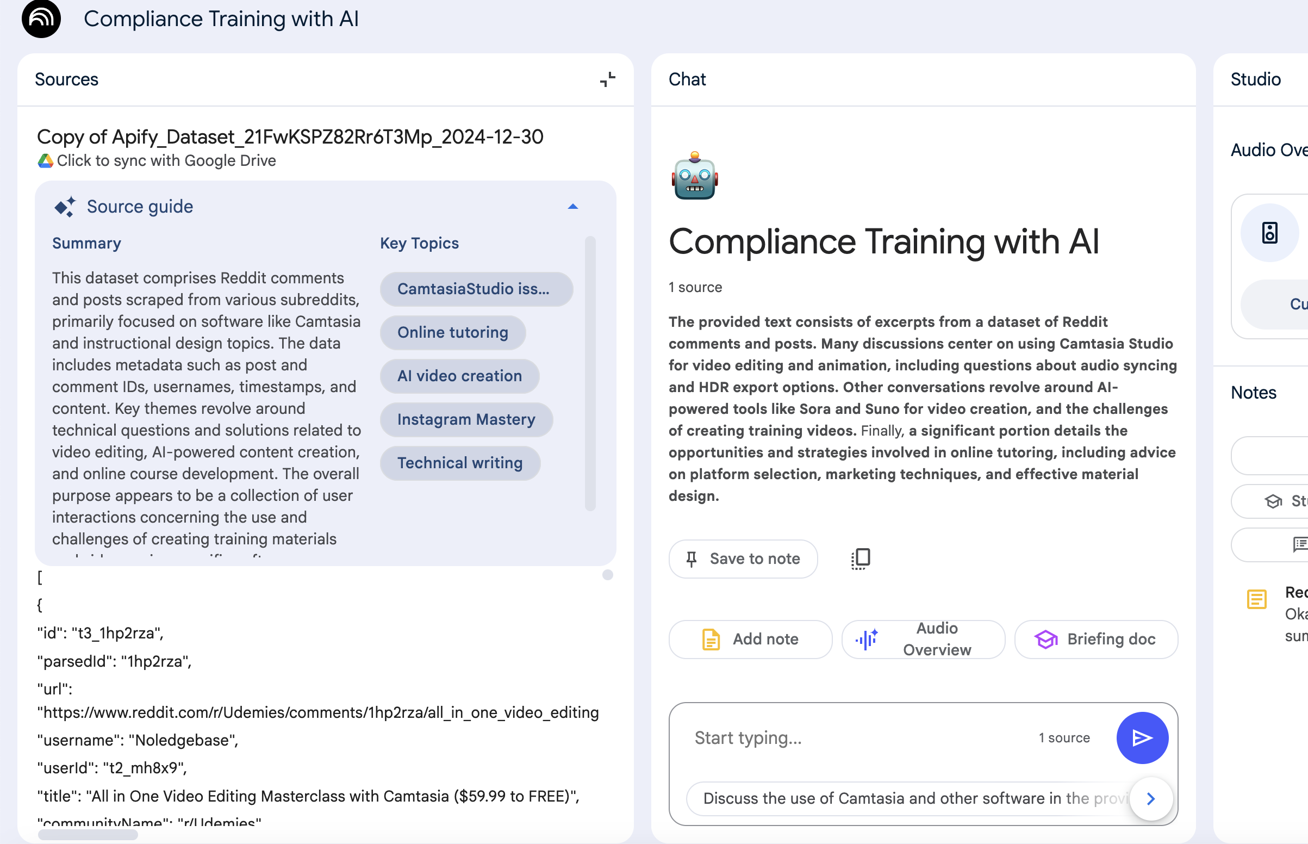The image size is (1308, 844).
Task: Select the CamtasiaStudio issues topic chip
Action: tap(476, 289)
